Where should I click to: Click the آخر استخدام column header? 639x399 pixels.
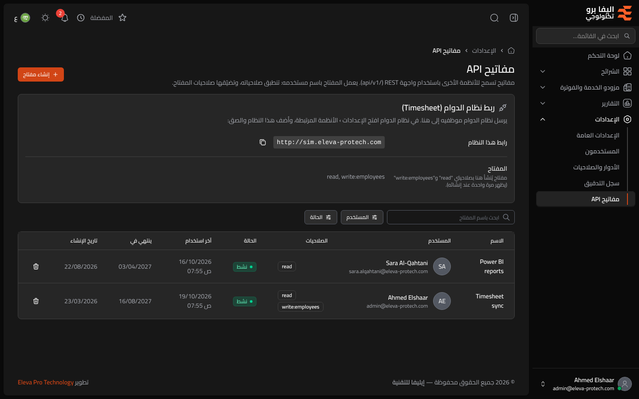[x=198, y=241]
